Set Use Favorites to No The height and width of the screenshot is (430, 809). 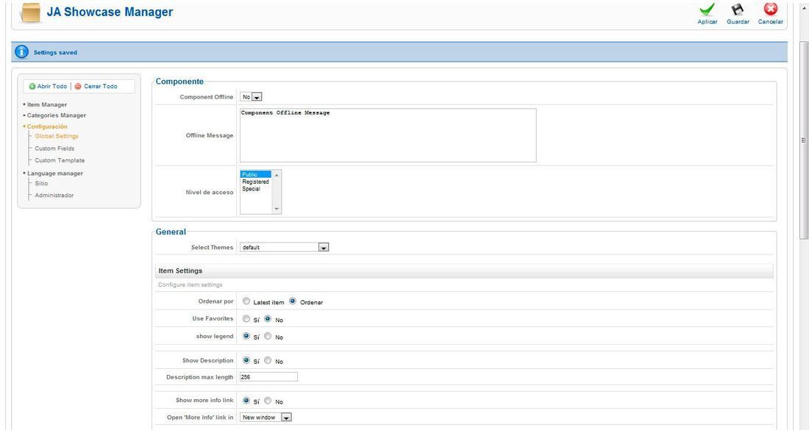pos(268,319)
